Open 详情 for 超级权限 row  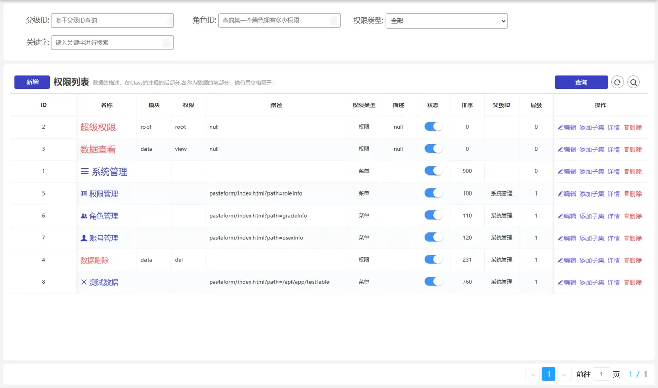pyautogui.click(x=614, y=127)
